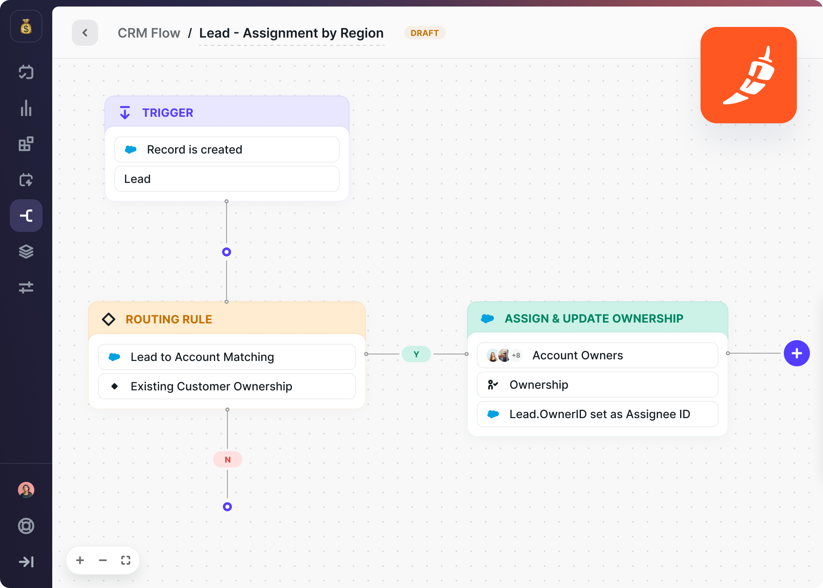Select the TRIGGER node header
This screenshot has height=588, width=823.
(x=227, y=112)
